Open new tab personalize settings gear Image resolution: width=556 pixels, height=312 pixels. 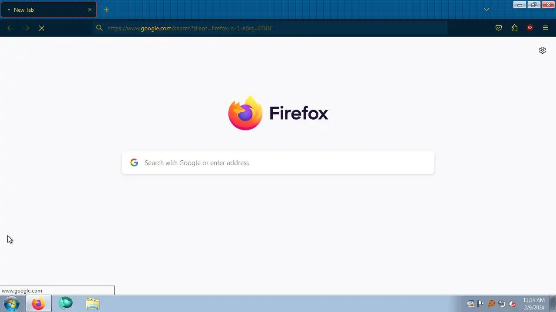[543, 50]
